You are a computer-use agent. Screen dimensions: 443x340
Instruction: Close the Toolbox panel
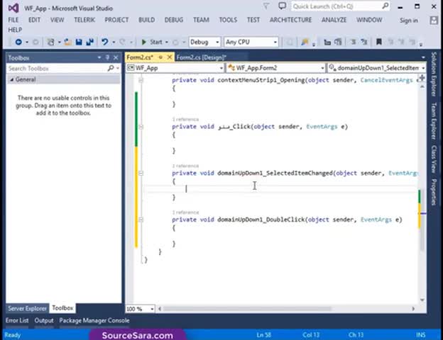[116, 57]
